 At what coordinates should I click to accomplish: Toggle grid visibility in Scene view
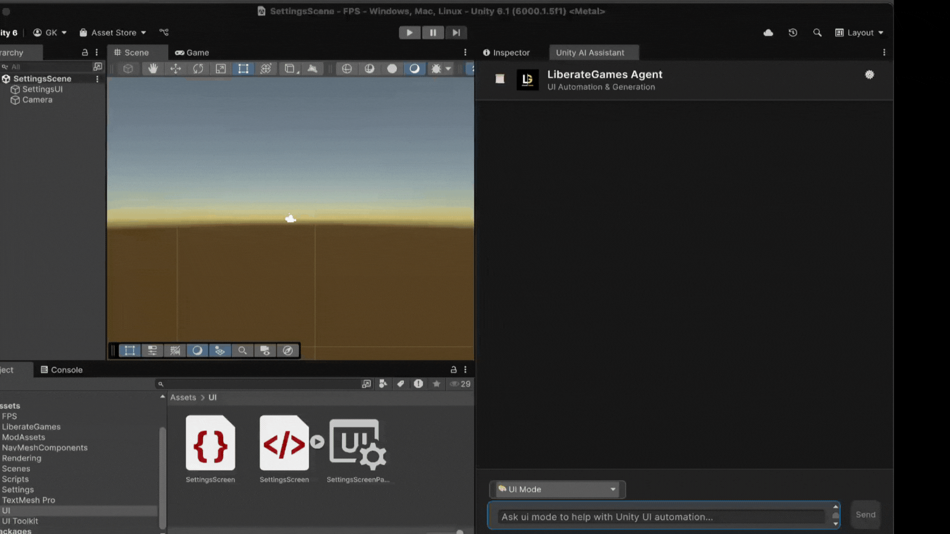175,351
